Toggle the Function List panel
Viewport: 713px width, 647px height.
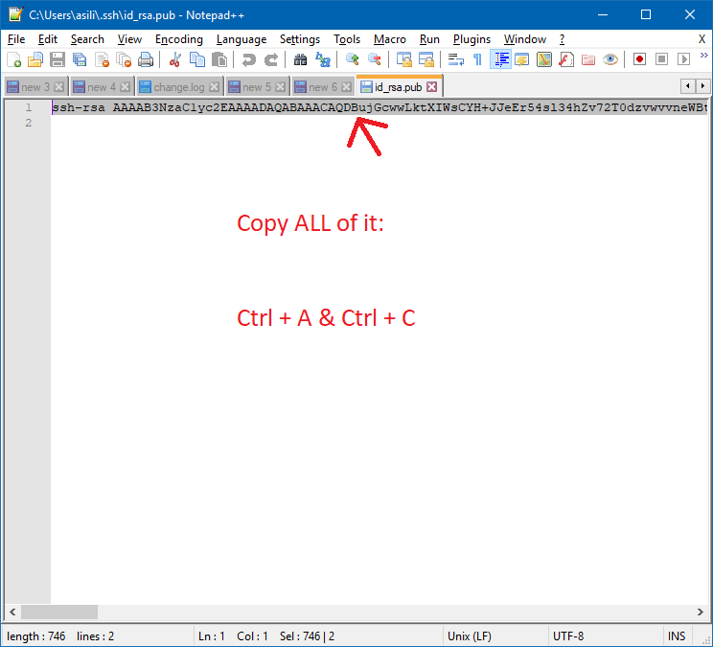566,59
